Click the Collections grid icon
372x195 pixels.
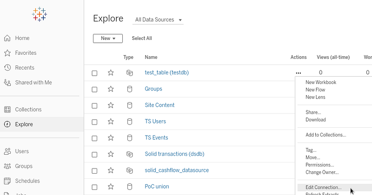7,110
